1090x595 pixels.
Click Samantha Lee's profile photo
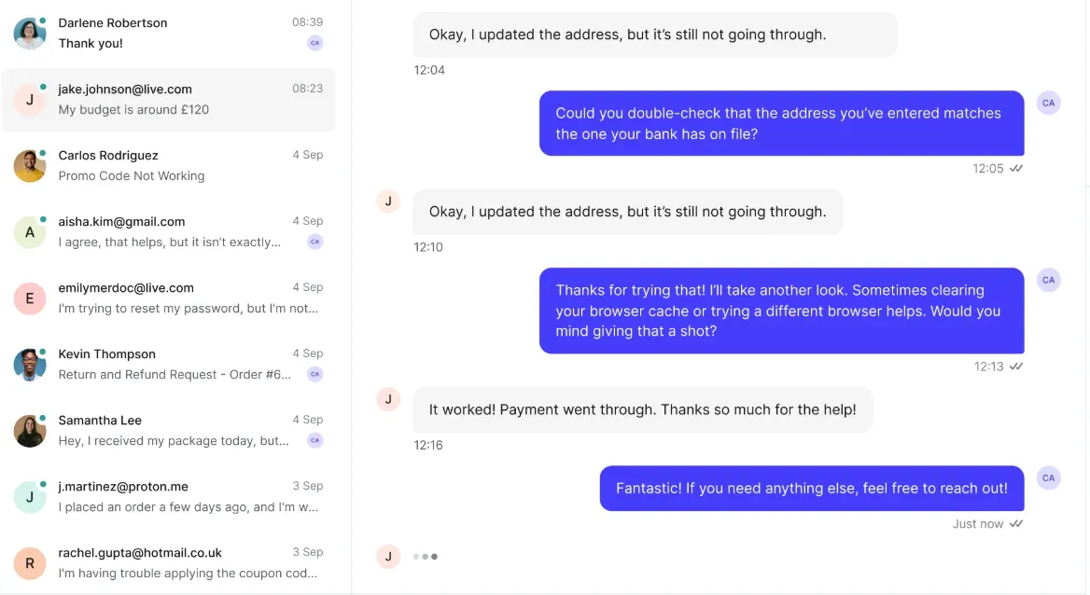[x=30, y=431]
